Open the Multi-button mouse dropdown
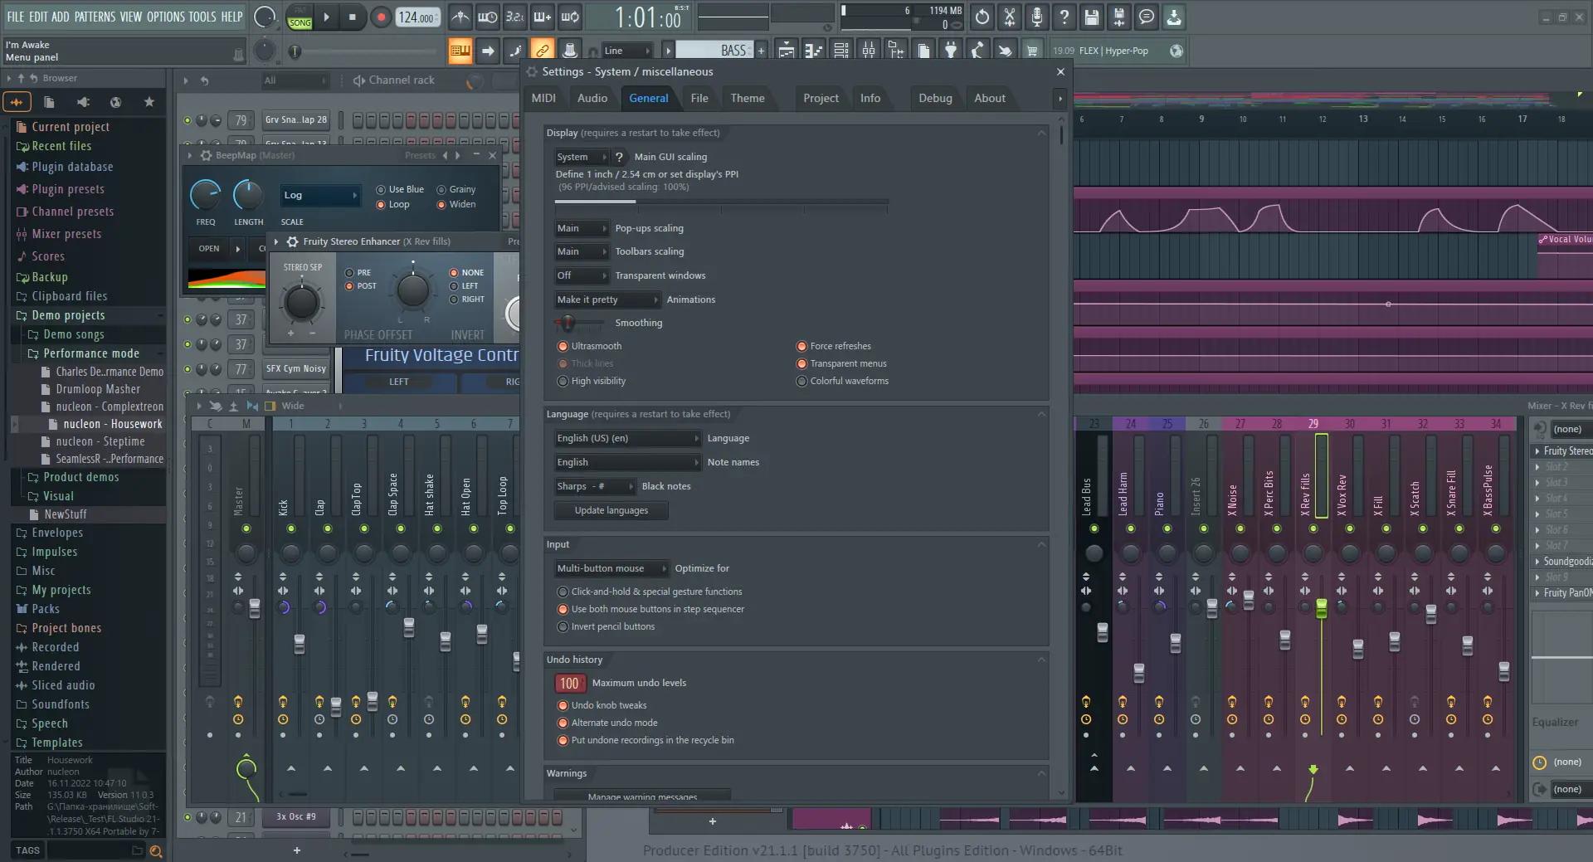 [610, 568]
